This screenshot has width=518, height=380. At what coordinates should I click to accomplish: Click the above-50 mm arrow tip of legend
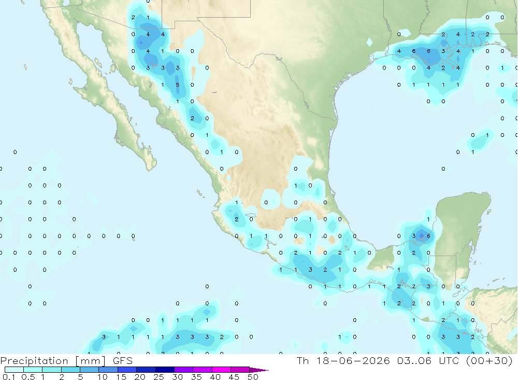pos(259,370)
